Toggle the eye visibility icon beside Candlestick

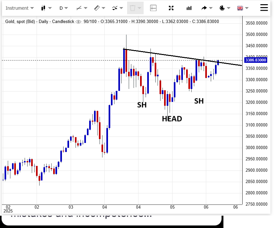tap(78, 22)
